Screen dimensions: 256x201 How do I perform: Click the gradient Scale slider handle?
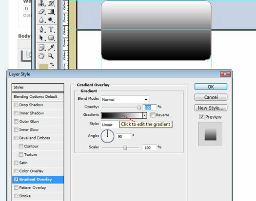(x=125, y=147)
